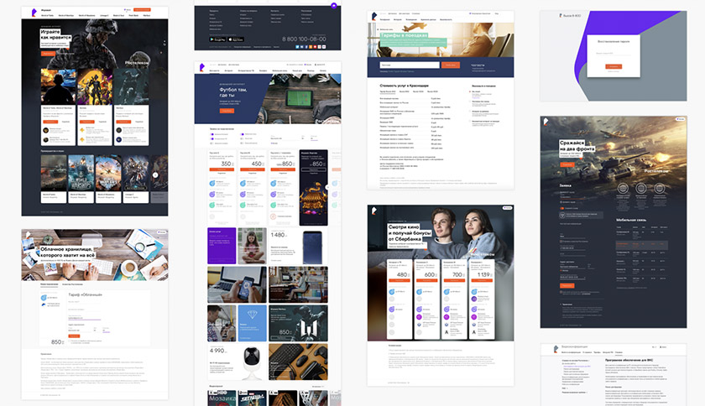Click the next arrow of the games carousel
The width and height of the screenshot is (705, 406).
click(155, 175)
